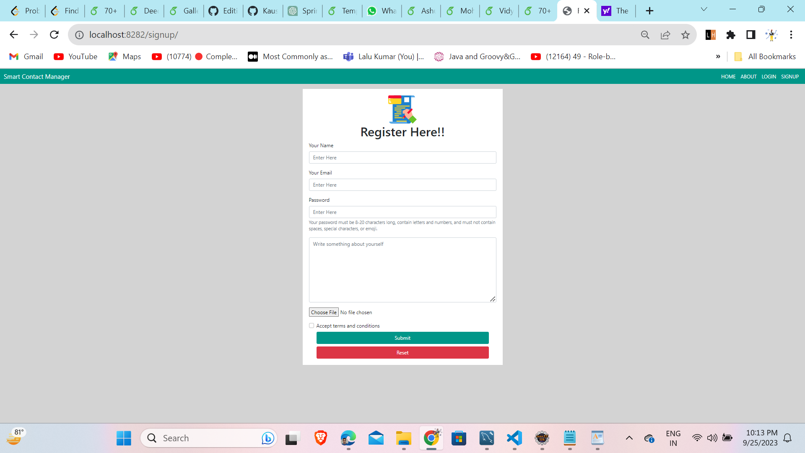Click the Choose File upload control

[323, 312]
